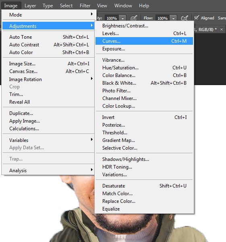Open the Layer menu
226x242 pixels.
tap(30, 6)
